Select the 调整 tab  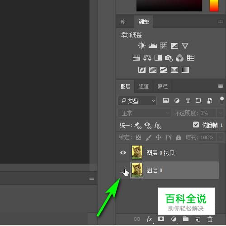[144, 22]
